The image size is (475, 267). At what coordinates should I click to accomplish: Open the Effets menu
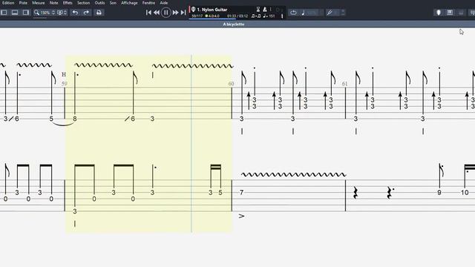tap(68, 3)
